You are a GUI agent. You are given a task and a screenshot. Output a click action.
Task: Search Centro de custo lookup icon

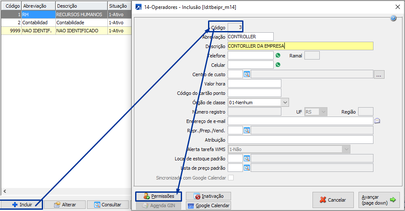[247, 74]
